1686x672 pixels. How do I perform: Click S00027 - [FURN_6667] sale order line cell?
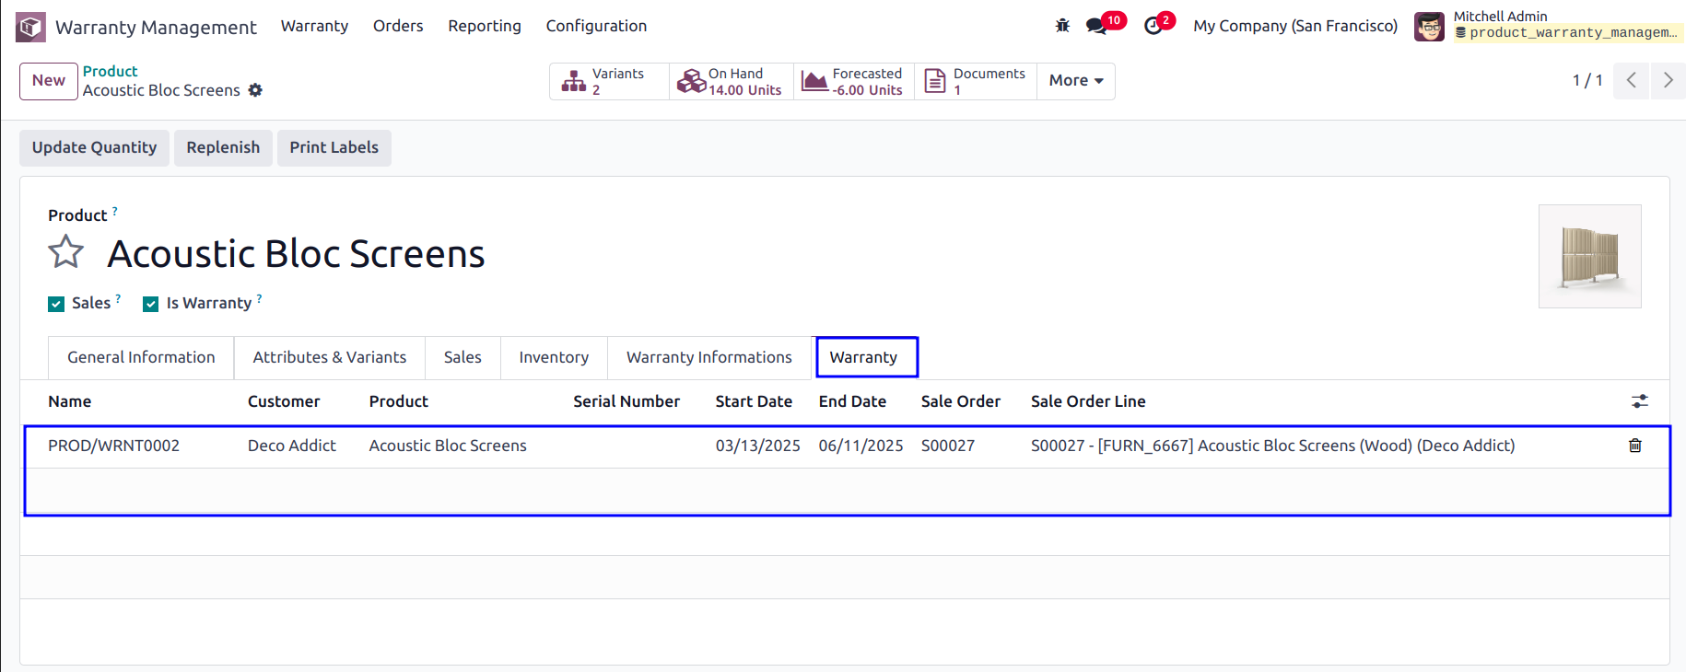pyautogui.click(x=1272, y=446)
